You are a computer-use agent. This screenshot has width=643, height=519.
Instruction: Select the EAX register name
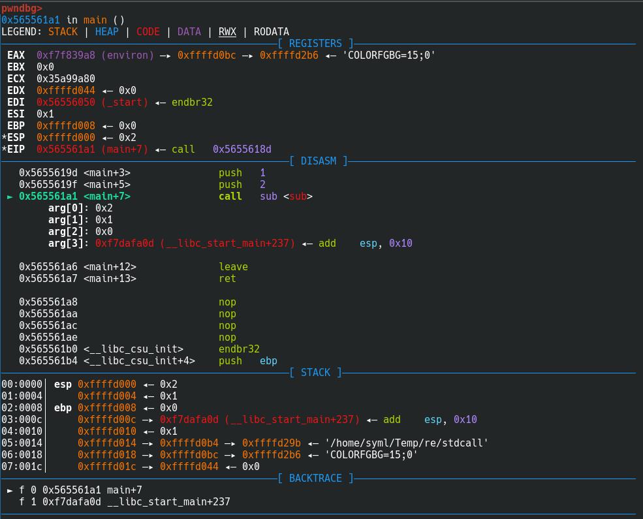click(x=16, y=55)
